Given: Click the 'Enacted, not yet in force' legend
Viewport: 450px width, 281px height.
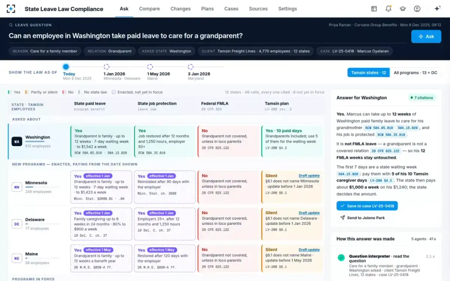Looking at the screenshot, I should point(137,92).
